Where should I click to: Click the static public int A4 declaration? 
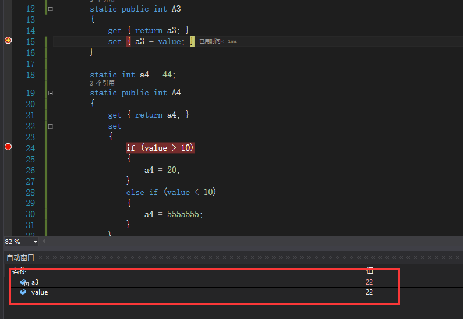tap(135, 93)
